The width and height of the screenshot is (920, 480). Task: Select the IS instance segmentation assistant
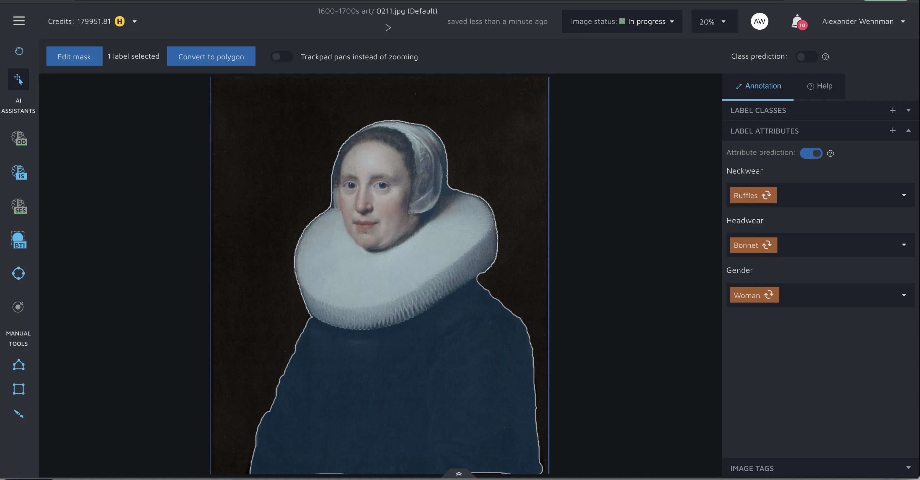click(19, 172)
